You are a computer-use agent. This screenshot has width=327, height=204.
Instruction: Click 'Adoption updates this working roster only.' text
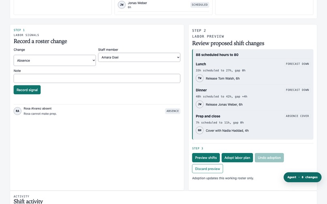223,178
